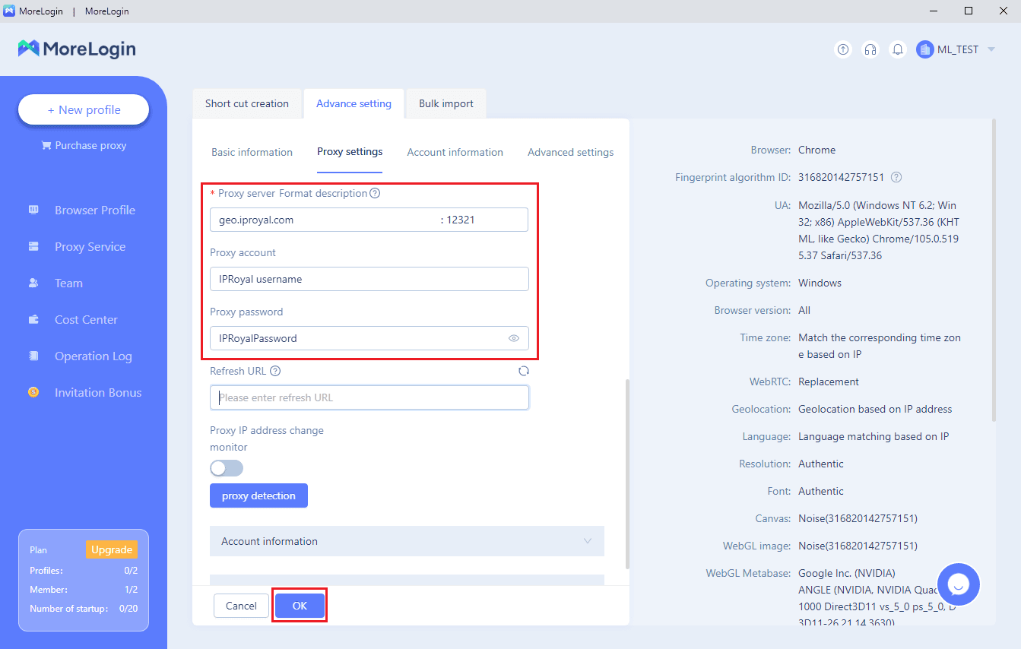Click the Profiles count 0/2

131,571
